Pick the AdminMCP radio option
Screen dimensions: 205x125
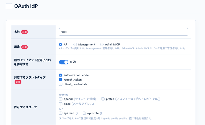[x=102, y=44]
